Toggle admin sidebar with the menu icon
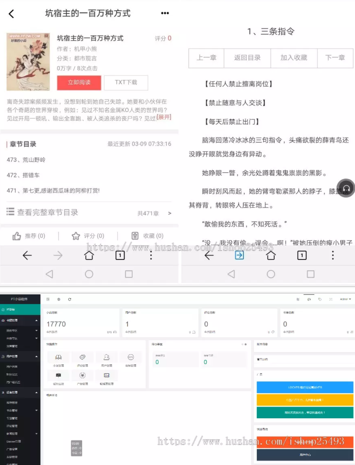The height and width of the screenshot is (465, 355). (48, 299)
